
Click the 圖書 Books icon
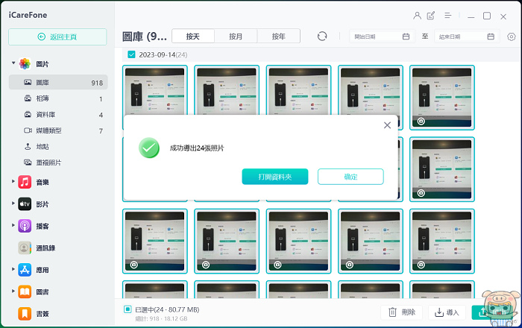click(x=25, y=291)
